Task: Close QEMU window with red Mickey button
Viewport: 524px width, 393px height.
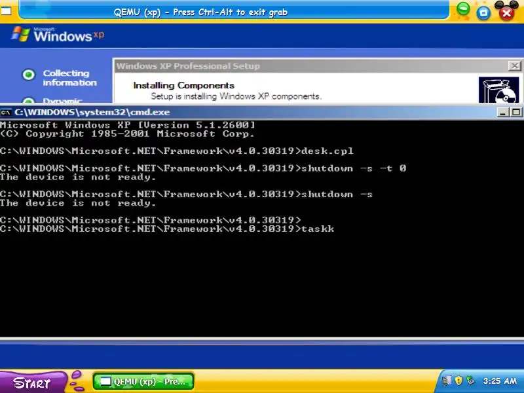Action: click(506, 11)
